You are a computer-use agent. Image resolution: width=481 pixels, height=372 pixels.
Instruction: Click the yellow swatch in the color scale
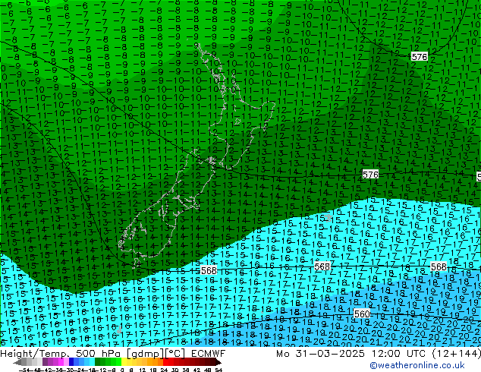tap(124, 362)
